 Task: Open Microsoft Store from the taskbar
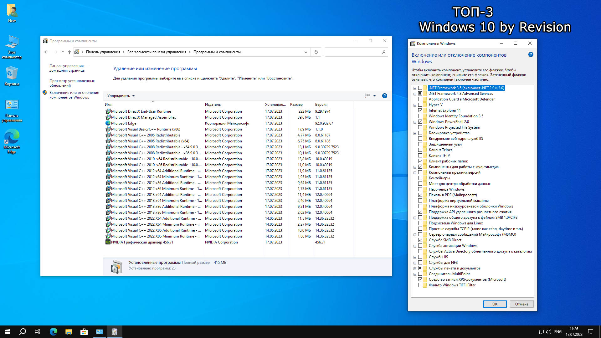point(84,332)
